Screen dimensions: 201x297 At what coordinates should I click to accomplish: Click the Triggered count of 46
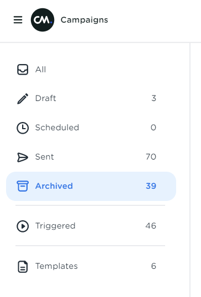(x=151, y=226)
